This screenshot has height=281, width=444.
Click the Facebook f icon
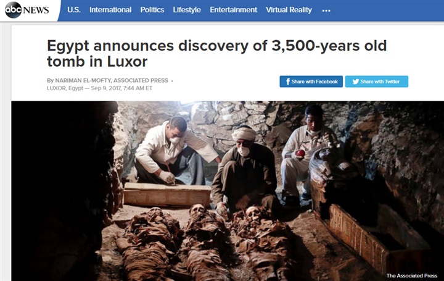[x=288, y=82]
